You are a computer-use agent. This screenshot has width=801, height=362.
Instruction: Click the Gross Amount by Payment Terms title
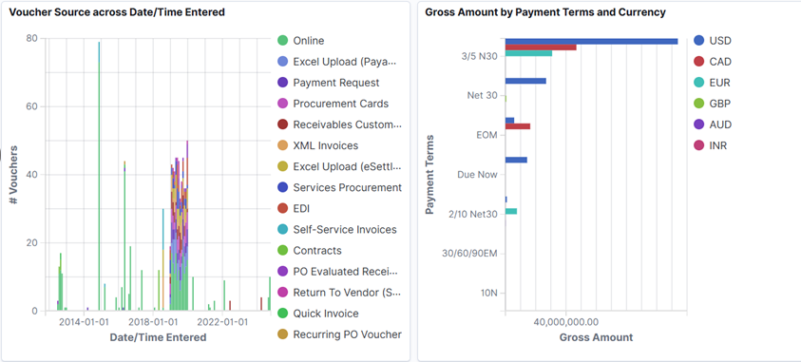click(x=545, y=12)
